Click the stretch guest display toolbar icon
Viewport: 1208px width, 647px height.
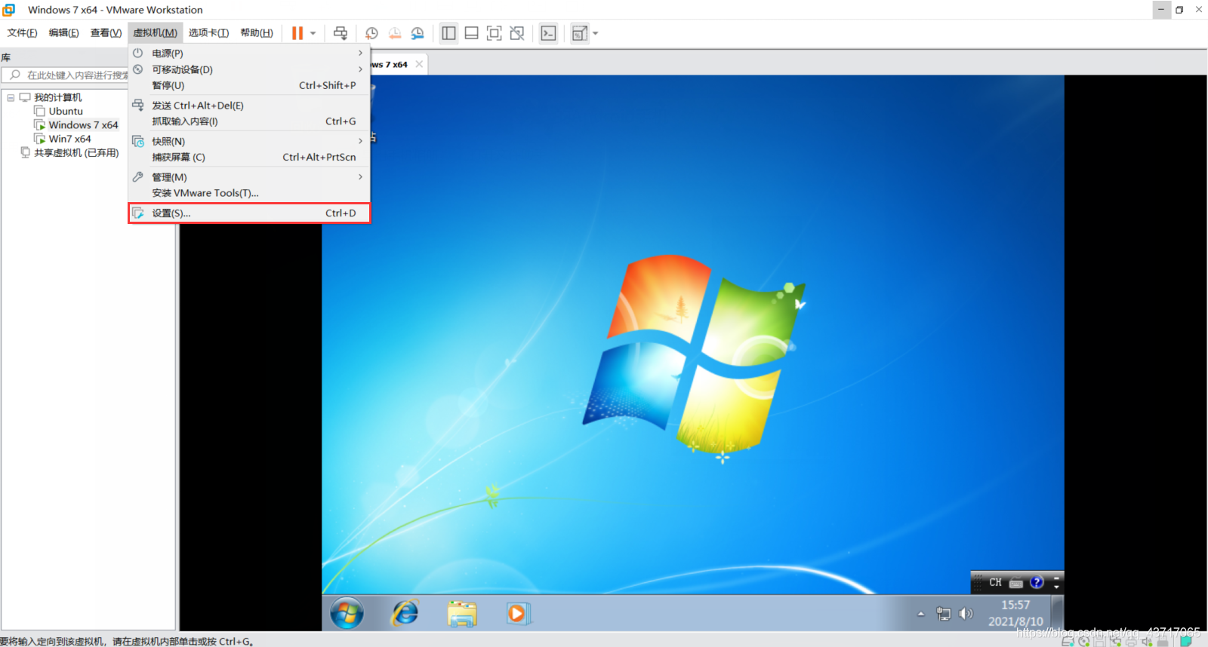[579, 33]
